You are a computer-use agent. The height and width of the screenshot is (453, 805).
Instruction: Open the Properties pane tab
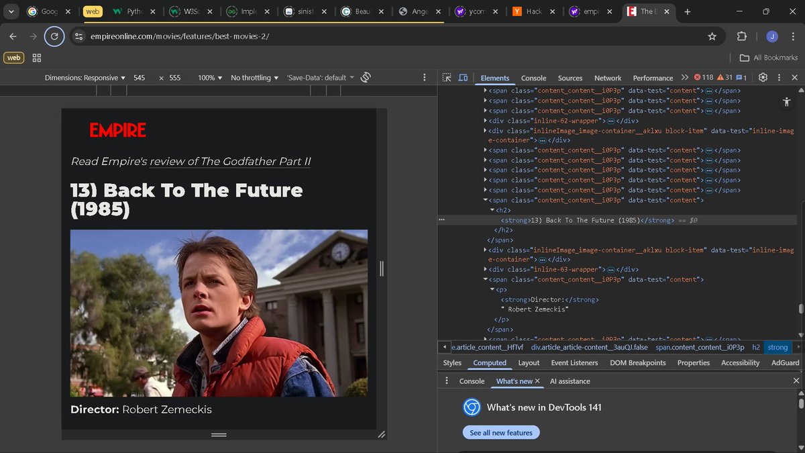694,362
